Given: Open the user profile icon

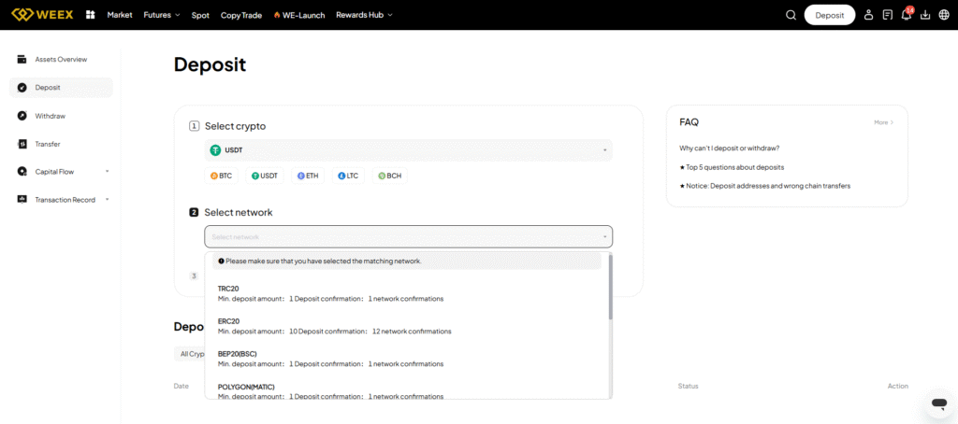Looking at the screenshot, I should pos(868,15).
